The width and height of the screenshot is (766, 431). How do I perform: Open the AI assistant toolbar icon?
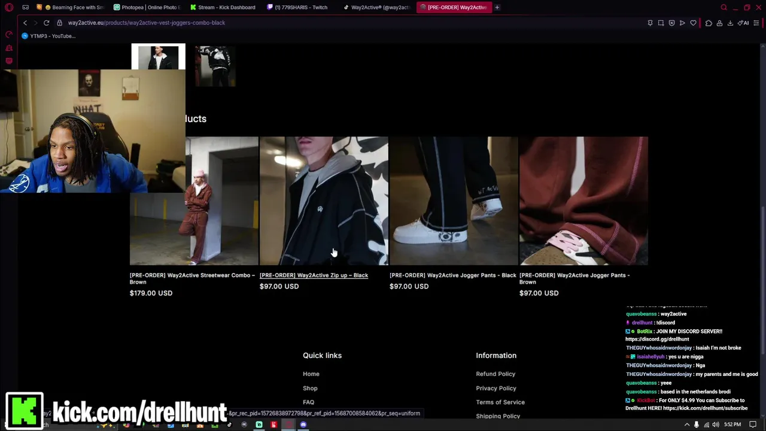click(744, 23)
